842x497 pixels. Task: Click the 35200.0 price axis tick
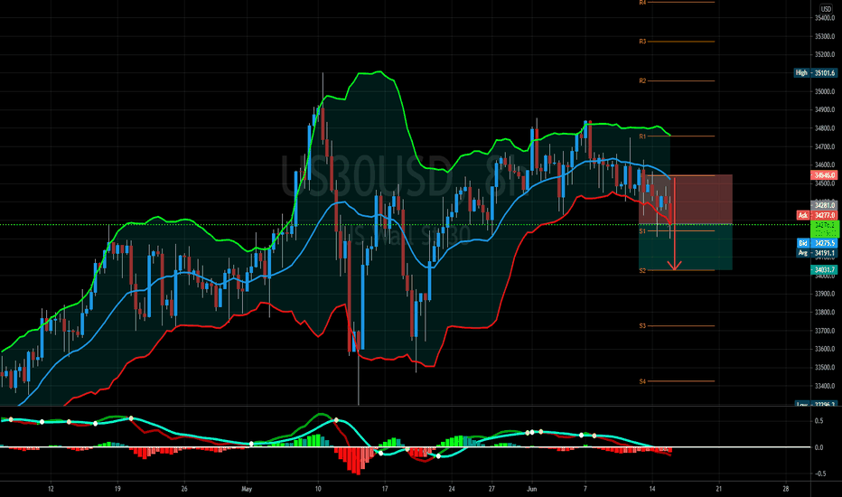coord(825,54)
